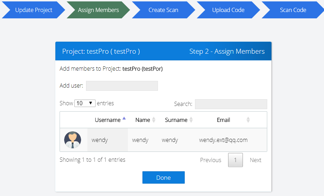
Task: Jump to the Create Scan step
Action: [x=164, y=10]
